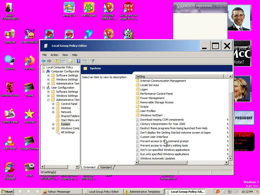This screenshot has width=260, height=195.
Task: Open the Control Panel desktop icon
Action: pos(10,116)
